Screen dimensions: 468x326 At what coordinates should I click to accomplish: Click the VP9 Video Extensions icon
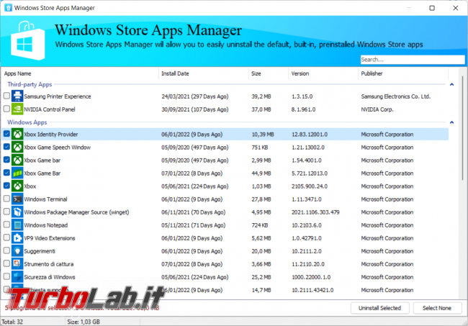pyautogui.click(x=17, y=238)
